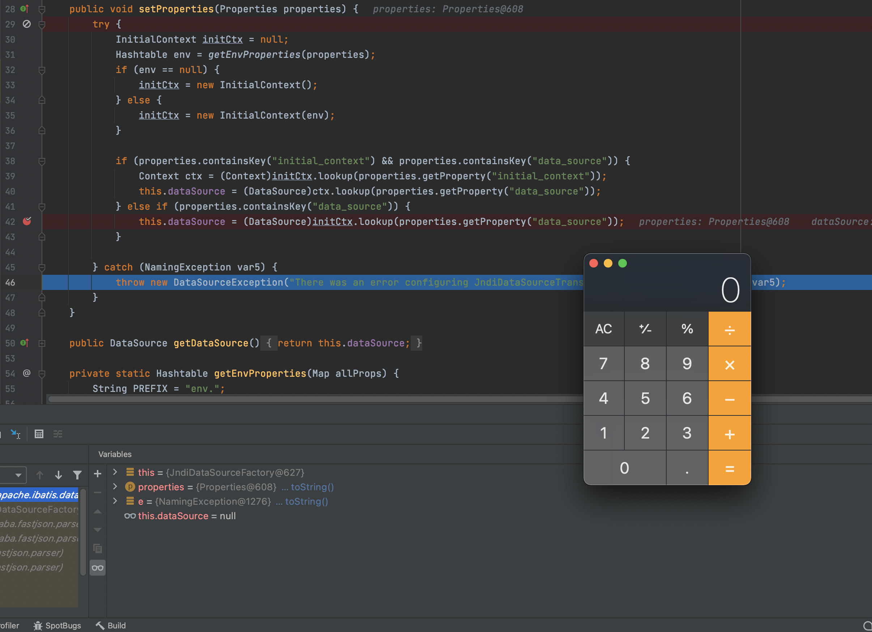The image size is (872, 632).
Task: Click the toString() link for properties
Action: tap(312, 487)
